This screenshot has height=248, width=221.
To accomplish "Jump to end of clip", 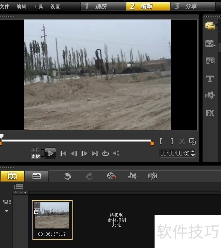I will pyautogui.click(x=95, y=153).
